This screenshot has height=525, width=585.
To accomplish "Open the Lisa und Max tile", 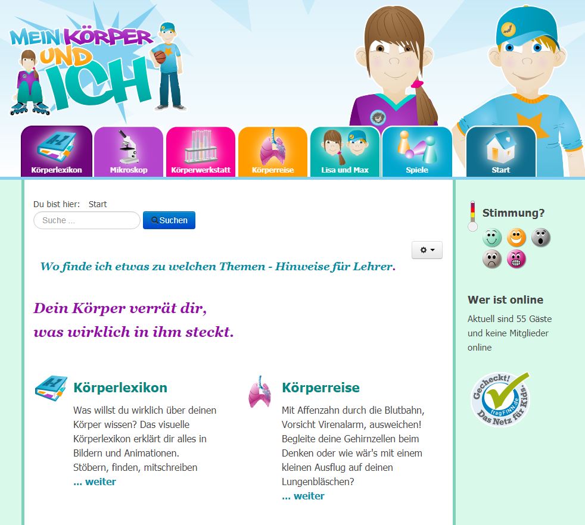I will [x=345, y=151].
